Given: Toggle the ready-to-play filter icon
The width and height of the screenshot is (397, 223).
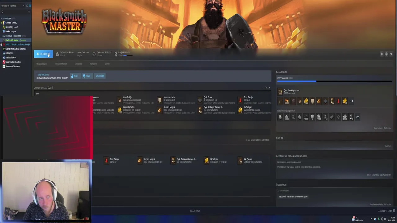Looking at the screenshot, I should 30,6.
